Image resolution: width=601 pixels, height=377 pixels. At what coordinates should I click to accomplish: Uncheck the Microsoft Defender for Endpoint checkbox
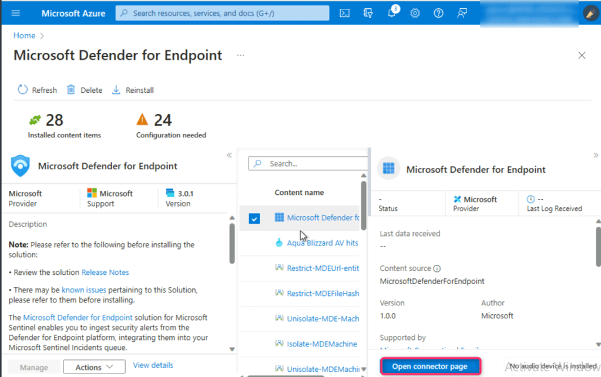pyautogui.click(x=254, y=218)
